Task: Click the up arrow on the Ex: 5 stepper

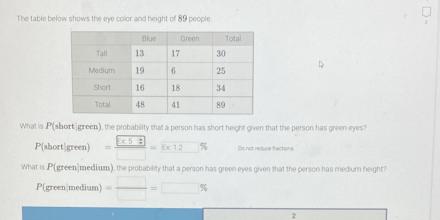Action: [141, 139]
